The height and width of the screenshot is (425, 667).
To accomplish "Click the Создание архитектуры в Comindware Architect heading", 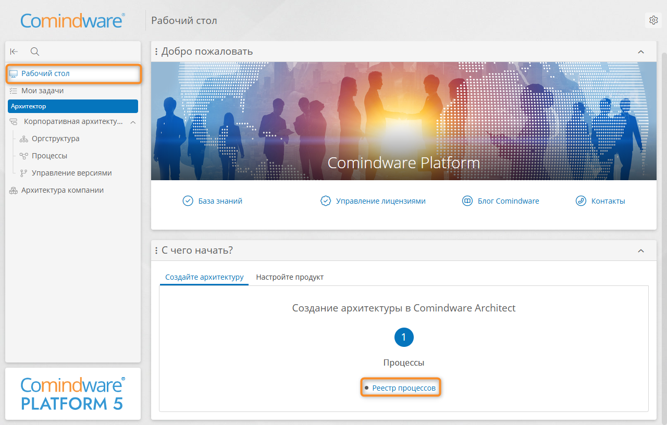I will (x=404, y=308).
